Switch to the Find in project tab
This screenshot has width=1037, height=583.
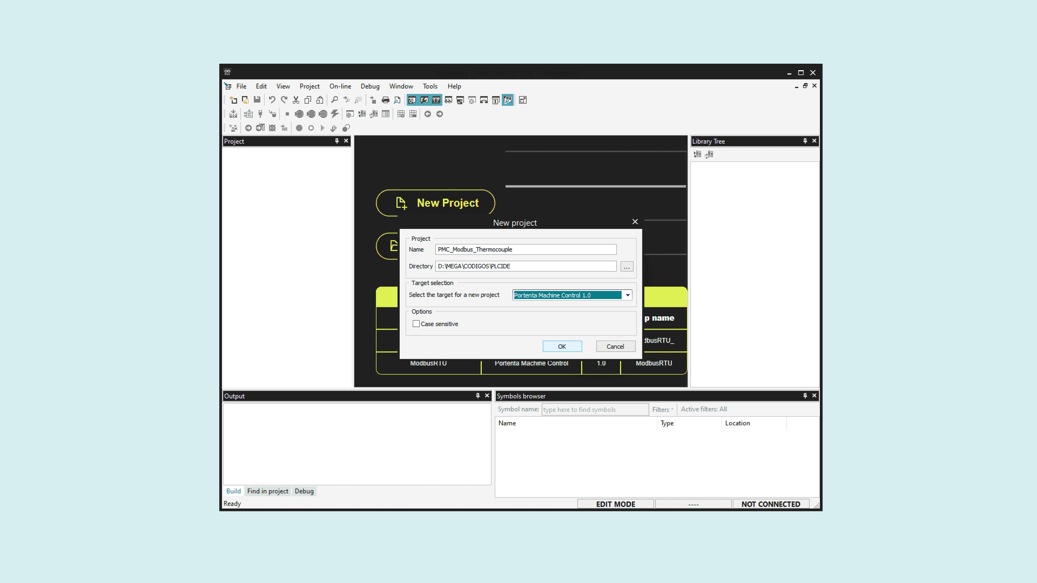coord(267,491)
